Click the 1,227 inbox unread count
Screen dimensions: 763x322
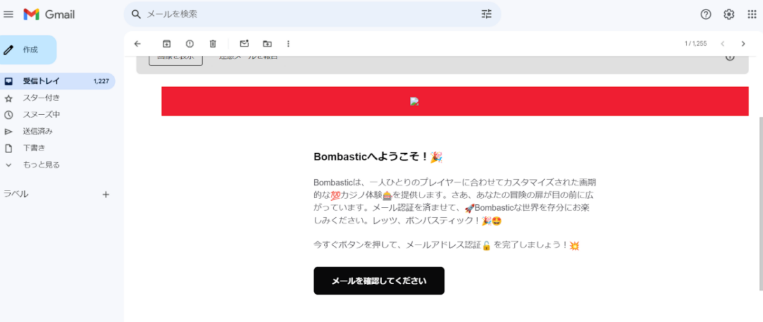click(101, 81)
